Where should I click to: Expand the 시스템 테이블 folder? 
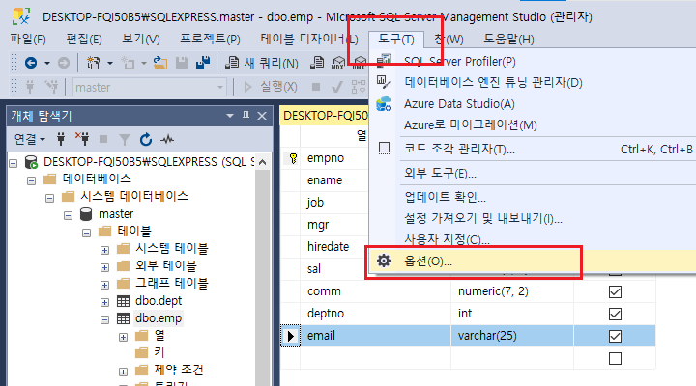point(104,250)
